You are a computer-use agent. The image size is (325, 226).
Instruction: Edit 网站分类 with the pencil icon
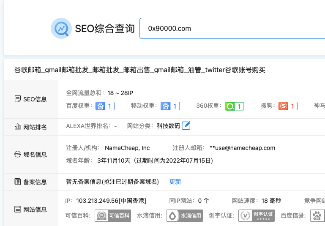point(186,125)
